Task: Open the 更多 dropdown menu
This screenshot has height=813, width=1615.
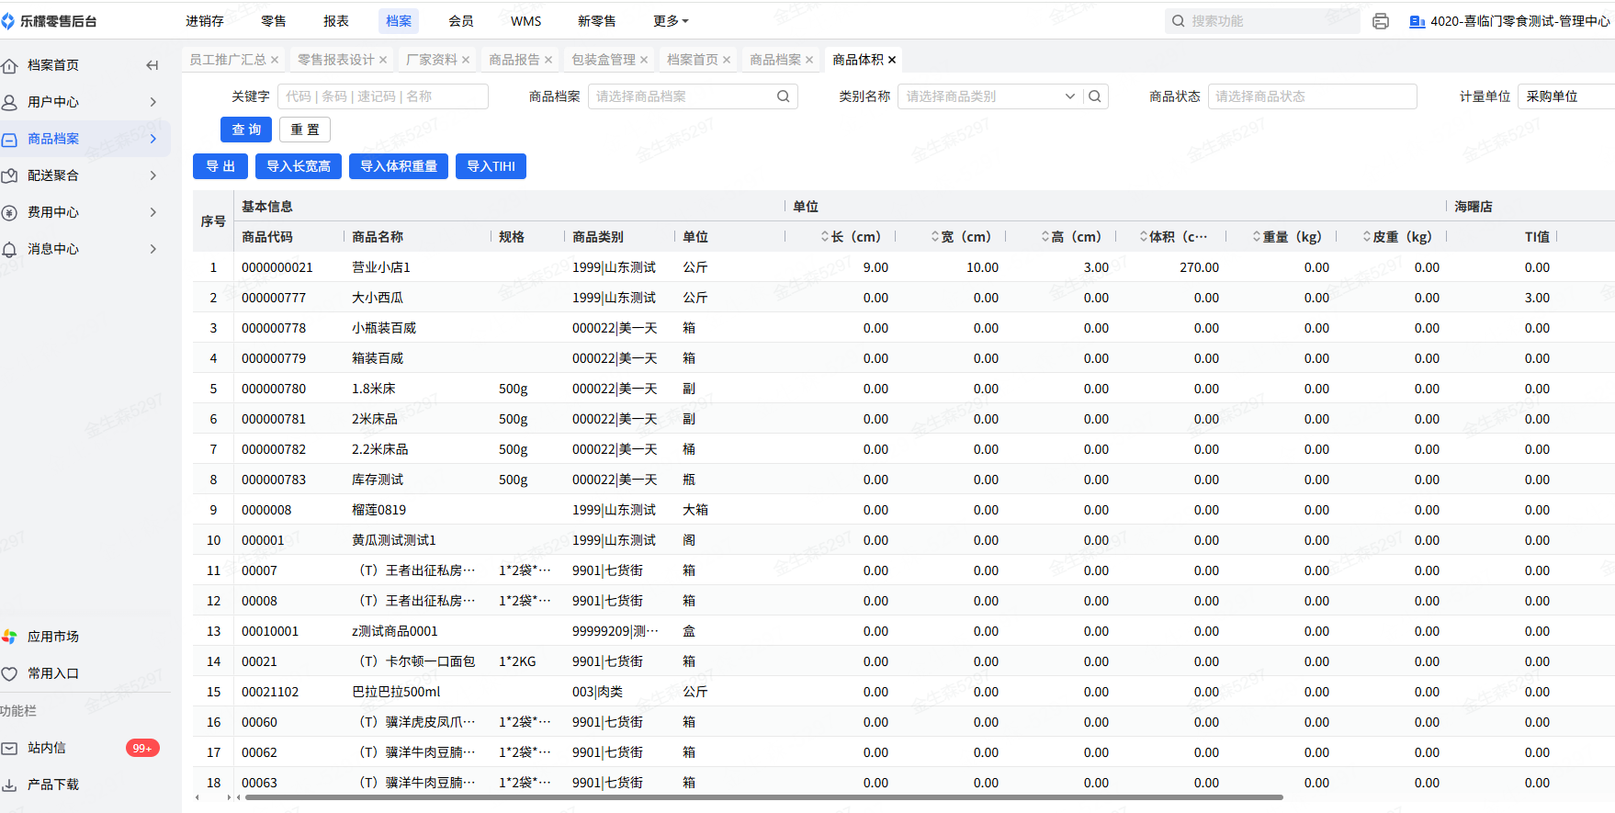Action: 671,21
